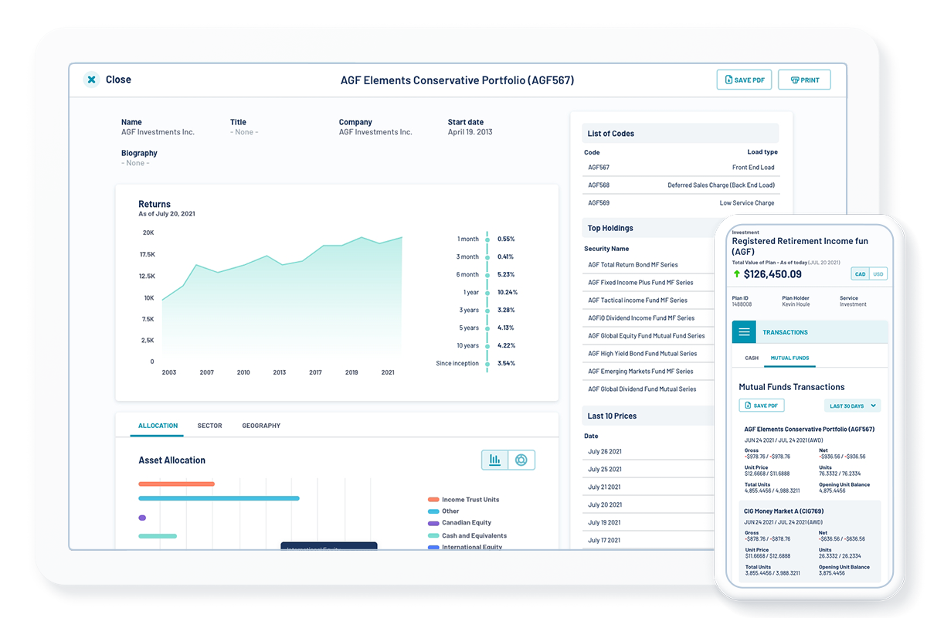Screen dimensions: 927x618
Task: Click the long blue bar in Asset Allocation chart
Action: [219, 498]
